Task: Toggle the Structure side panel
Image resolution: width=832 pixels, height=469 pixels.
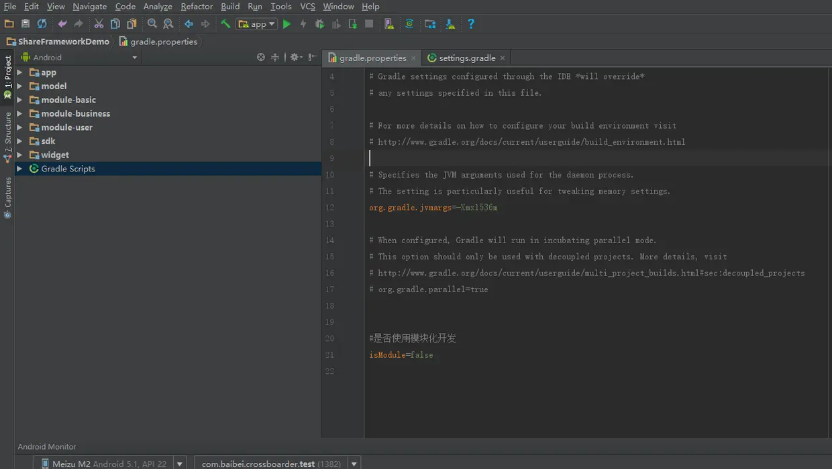Action: [x=7, y=134]
